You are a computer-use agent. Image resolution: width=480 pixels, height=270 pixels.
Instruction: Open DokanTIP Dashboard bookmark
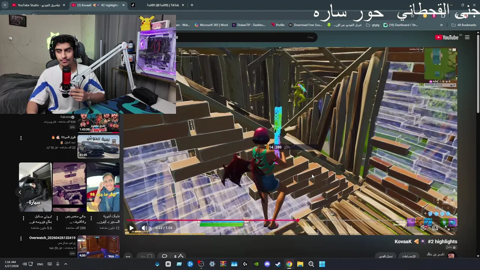tap(249, 25)
